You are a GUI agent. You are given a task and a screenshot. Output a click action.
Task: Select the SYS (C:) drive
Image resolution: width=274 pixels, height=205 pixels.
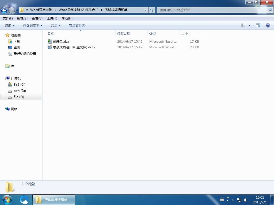[x=19, y=85]
